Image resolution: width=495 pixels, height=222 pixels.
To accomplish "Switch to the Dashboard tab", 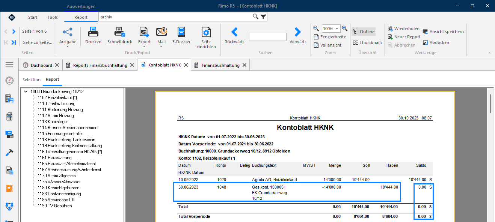I will [x=41, y=65].
